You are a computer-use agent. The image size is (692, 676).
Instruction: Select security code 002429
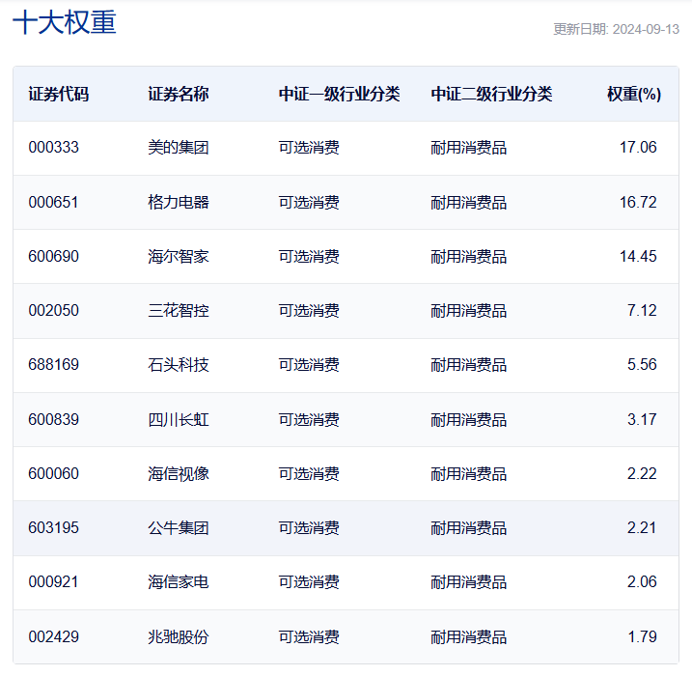(x=53, y=636)
